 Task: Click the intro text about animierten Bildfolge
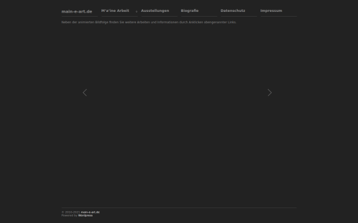(x=149, y=23)
